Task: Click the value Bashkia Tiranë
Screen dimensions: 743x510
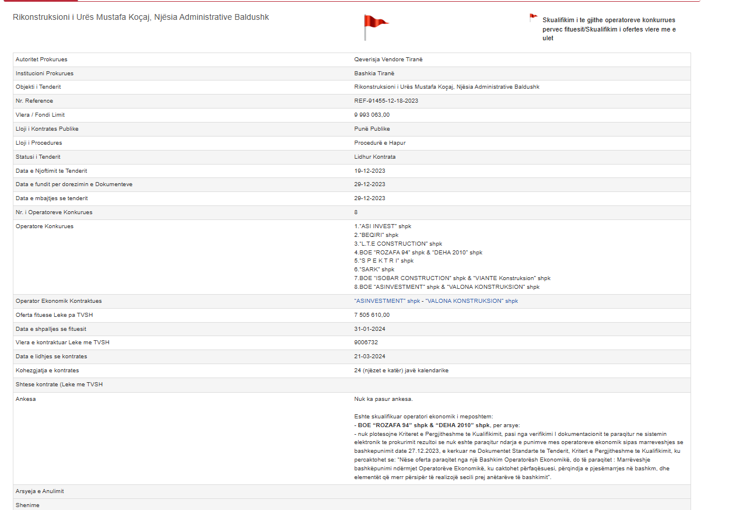Action: pyautogui.click(x=374, y=74)
